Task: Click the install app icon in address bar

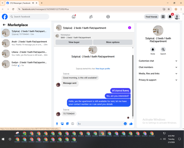Action: [164, 9]
